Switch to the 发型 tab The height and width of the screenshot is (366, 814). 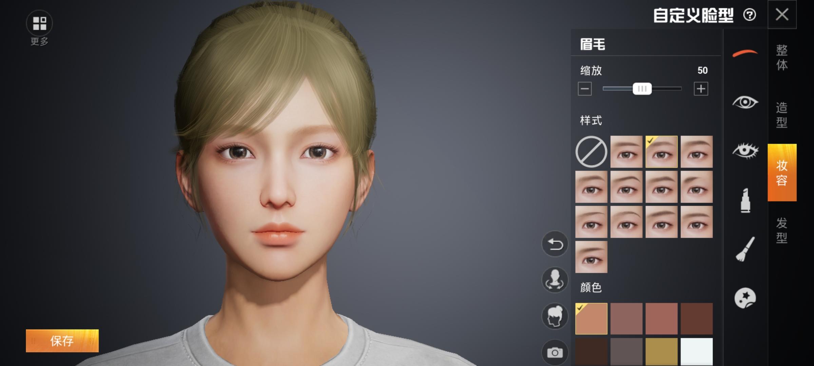(x=782, y=230)
